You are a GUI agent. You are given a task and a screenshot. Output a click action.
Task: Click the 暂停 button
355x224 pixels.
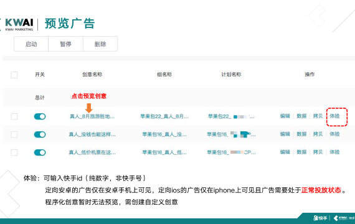coord(65,44)
